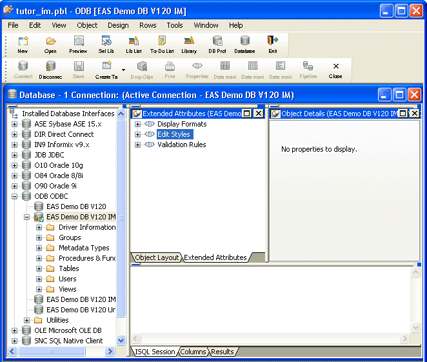Image resolution: width=427 pixels, height=362 pixels.
Task: Select the Users folder
Action: 68,279
